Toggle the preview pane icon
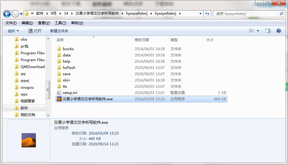 click(x=268, y=31)
